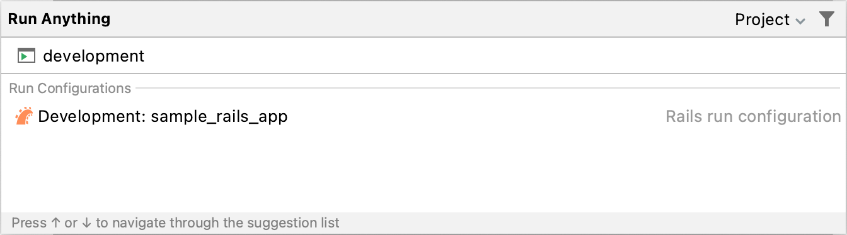Click the sample_rails_app text in results
Screen dimensions: 847x235
coord(219,117)
